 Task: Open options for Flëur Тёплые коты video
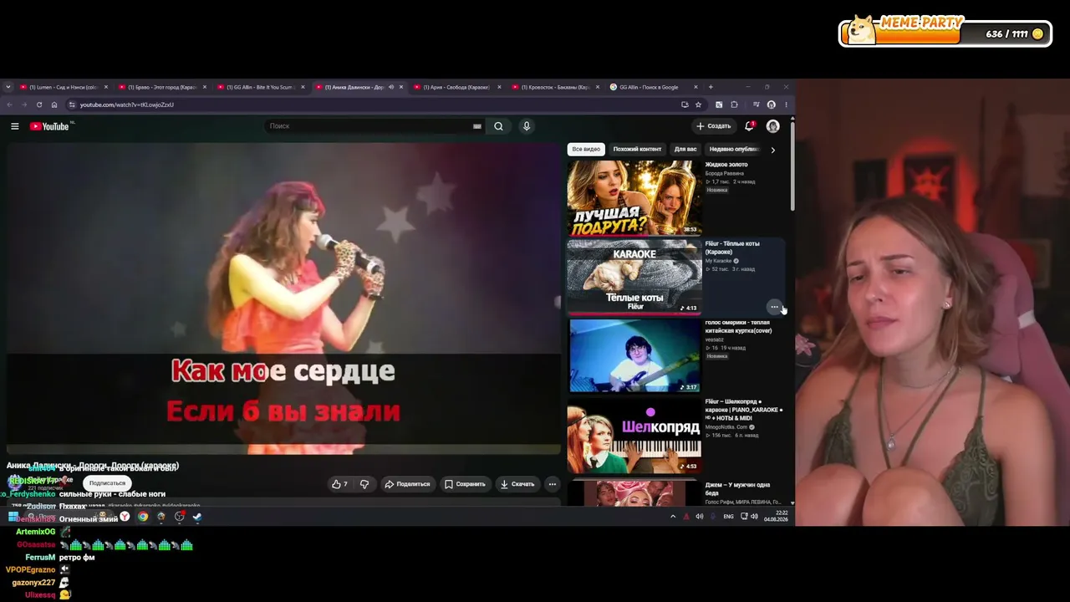click(774, 307)
